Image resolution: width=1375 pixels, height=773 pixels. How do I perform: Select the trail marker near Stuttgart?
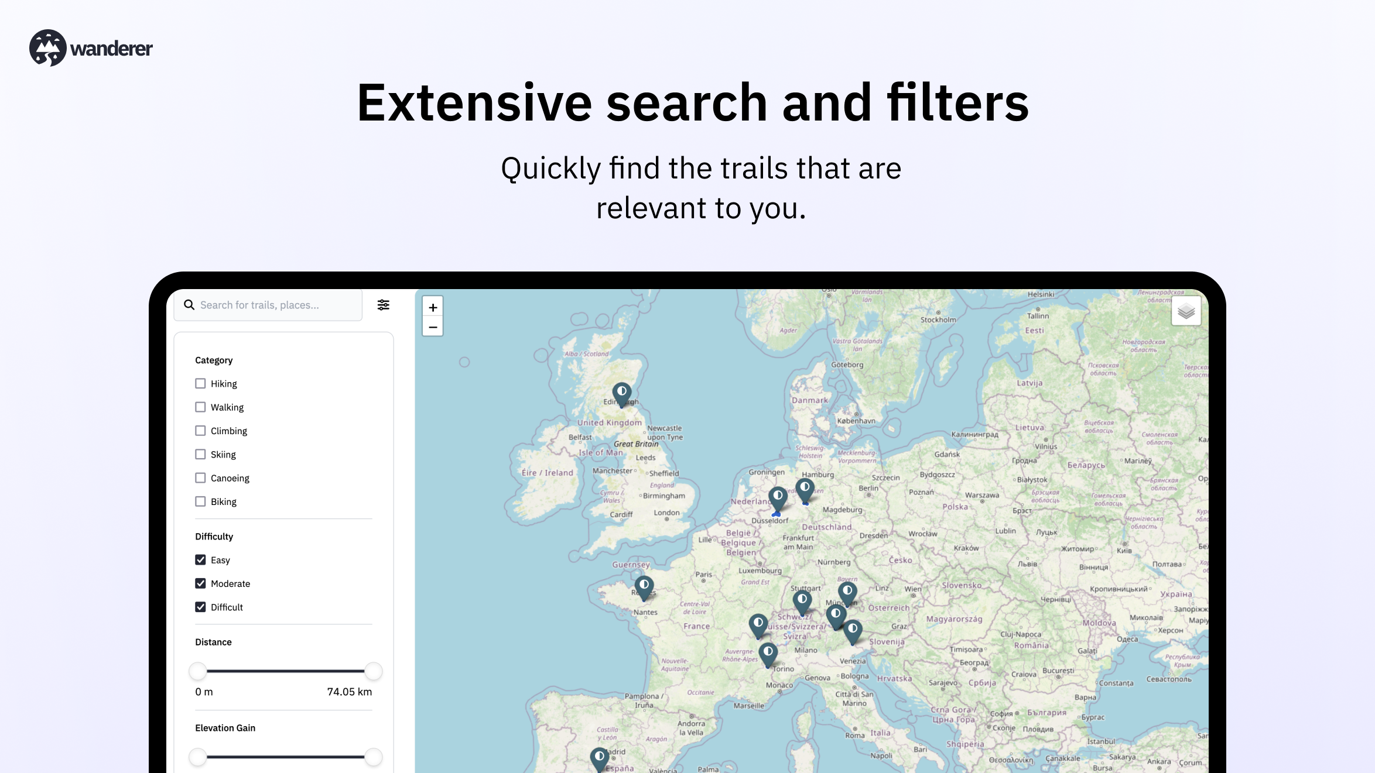click(802, 603)
